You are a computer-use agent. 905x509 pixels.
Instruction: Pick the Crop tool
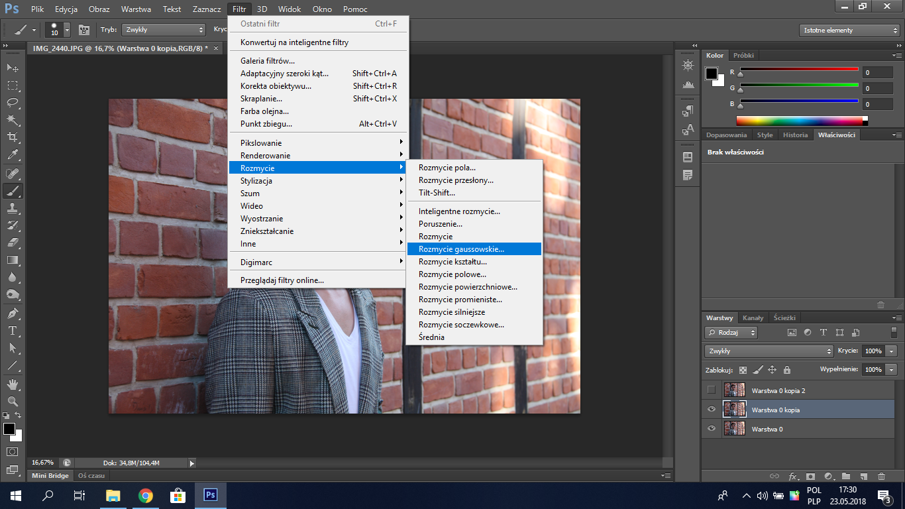13,137
